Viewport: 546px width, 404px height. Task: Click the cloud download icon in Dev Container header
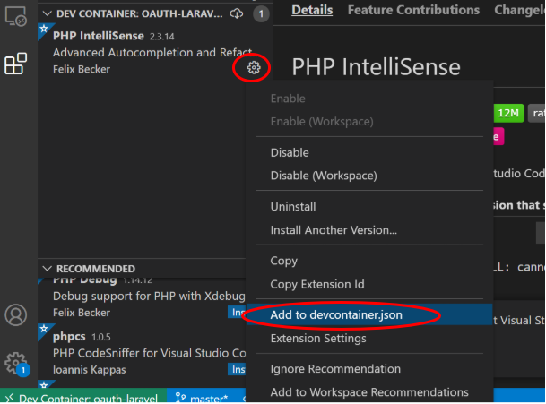(237, 13)
